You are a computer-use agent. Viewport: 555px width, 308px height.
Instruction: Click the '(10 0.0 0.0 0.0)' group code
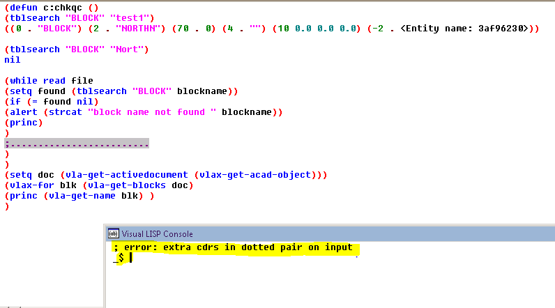[317, 29]
